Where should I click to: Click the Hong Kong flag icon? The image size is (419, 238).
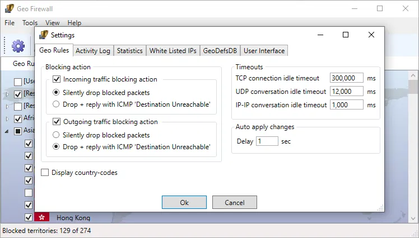tap(42, 217)
